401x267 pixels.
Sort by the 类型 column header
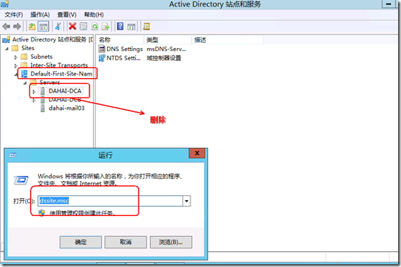point(167,40)
